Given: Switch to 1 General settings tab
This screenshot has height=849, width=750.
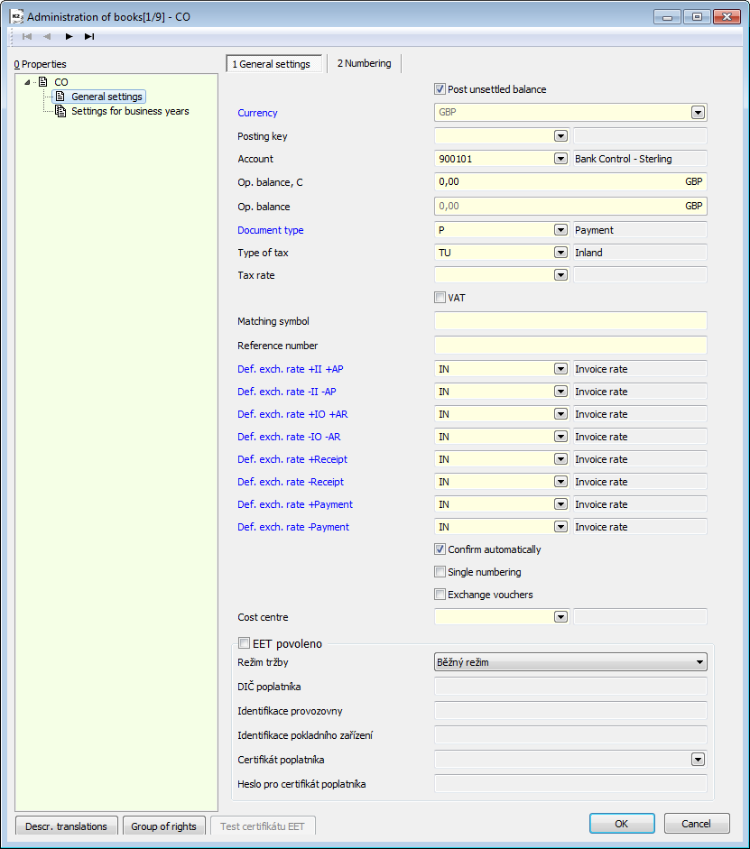Looking at the screenshot, I should click(x=273, y=64).
